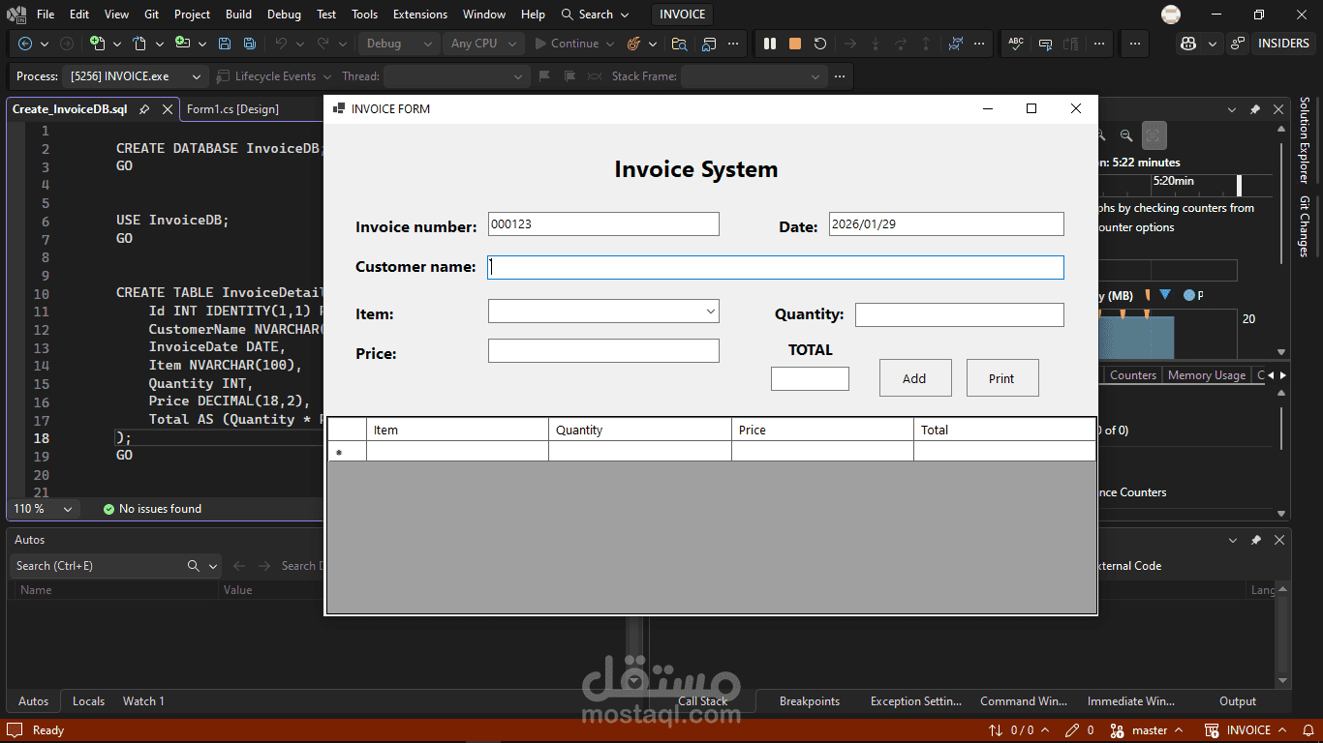This screenshot has height=743, width=1323.
Task: Click the Add button on the invoice form
Action: [914, 377]
